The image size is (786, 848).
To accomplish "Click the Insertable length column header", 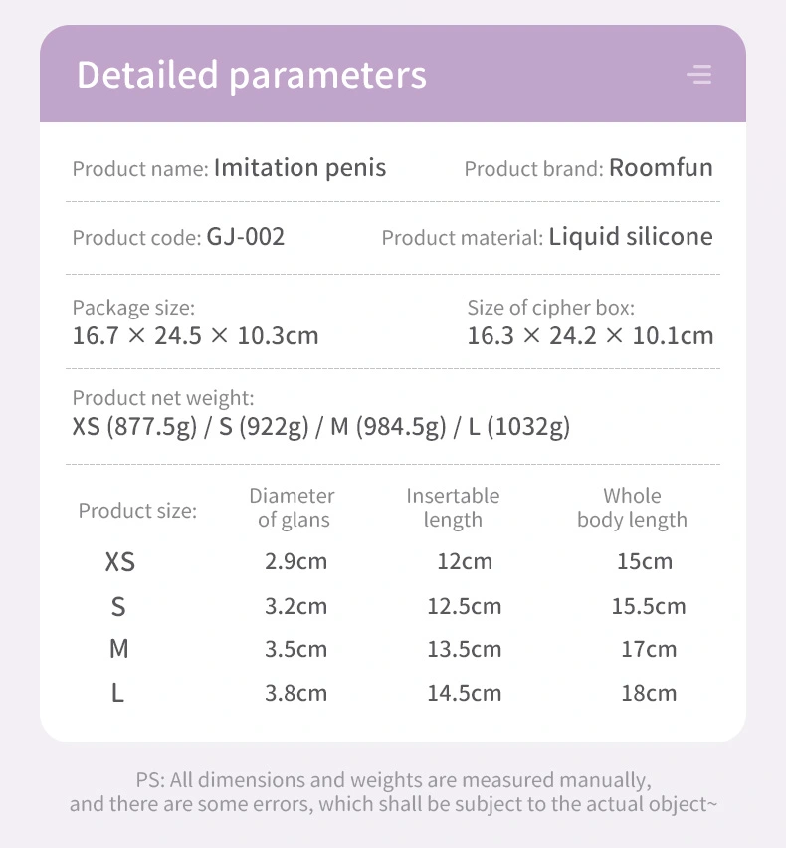I will coord(453,508).
